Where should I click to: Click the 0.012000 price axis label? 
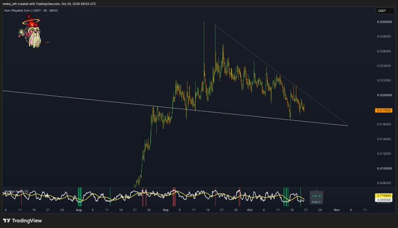385,154
